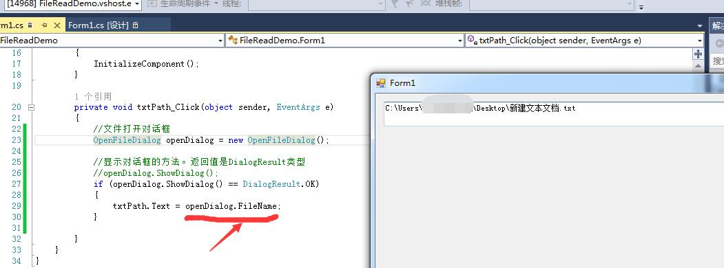
Task: Open the document tab list arrow
Action: pos(700,26)
